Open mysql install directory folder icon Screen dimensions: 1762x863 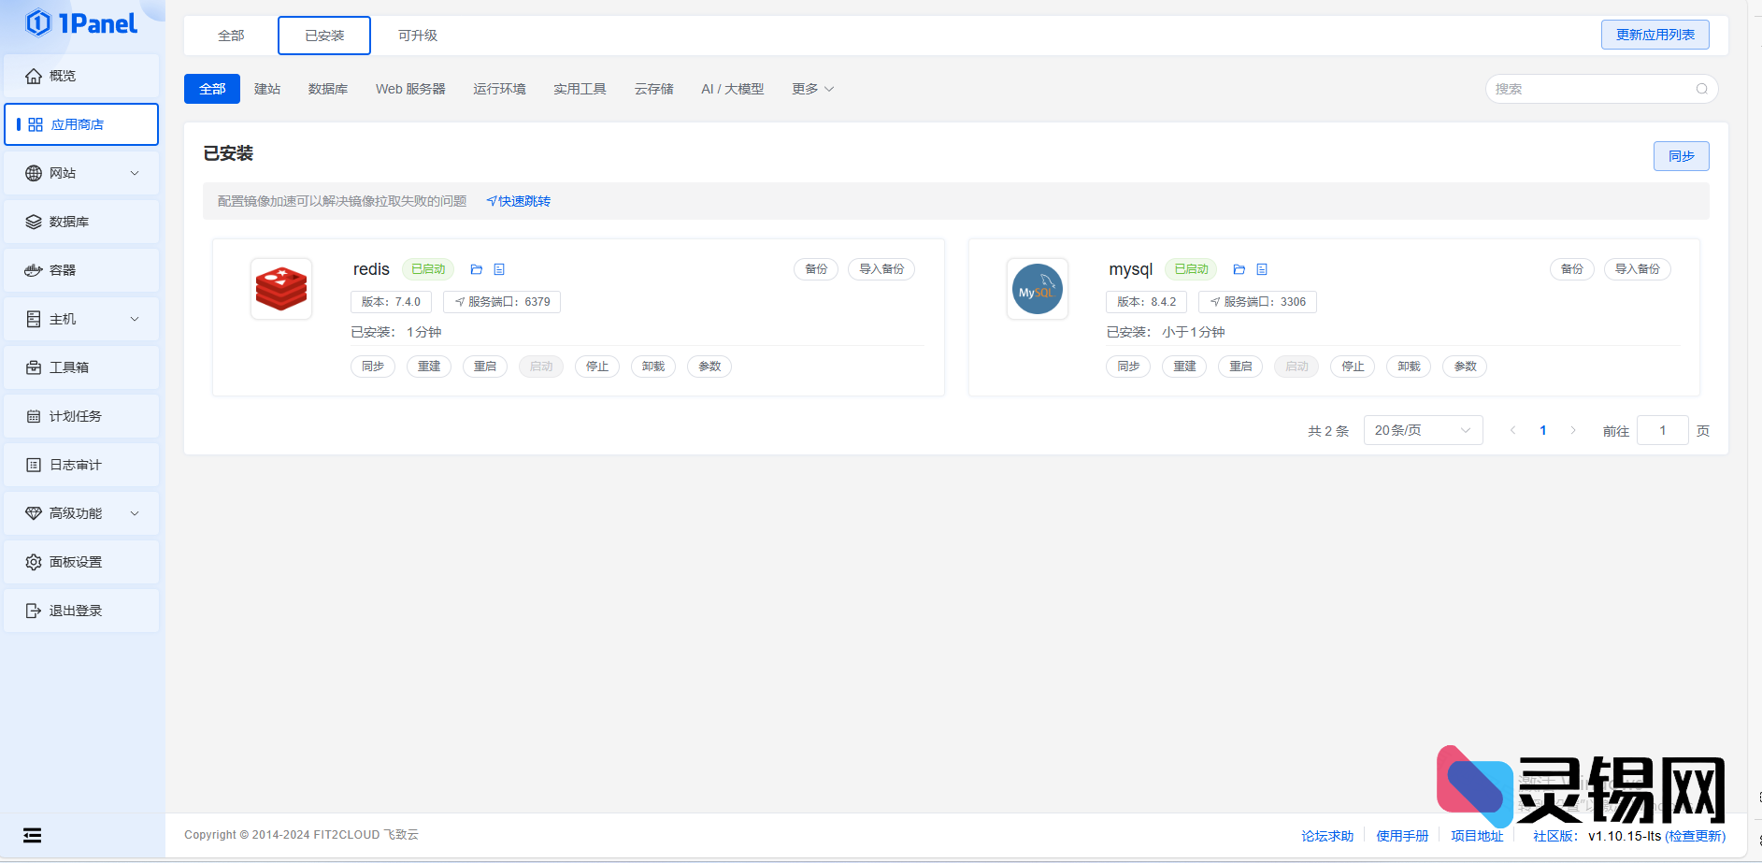1239,269
